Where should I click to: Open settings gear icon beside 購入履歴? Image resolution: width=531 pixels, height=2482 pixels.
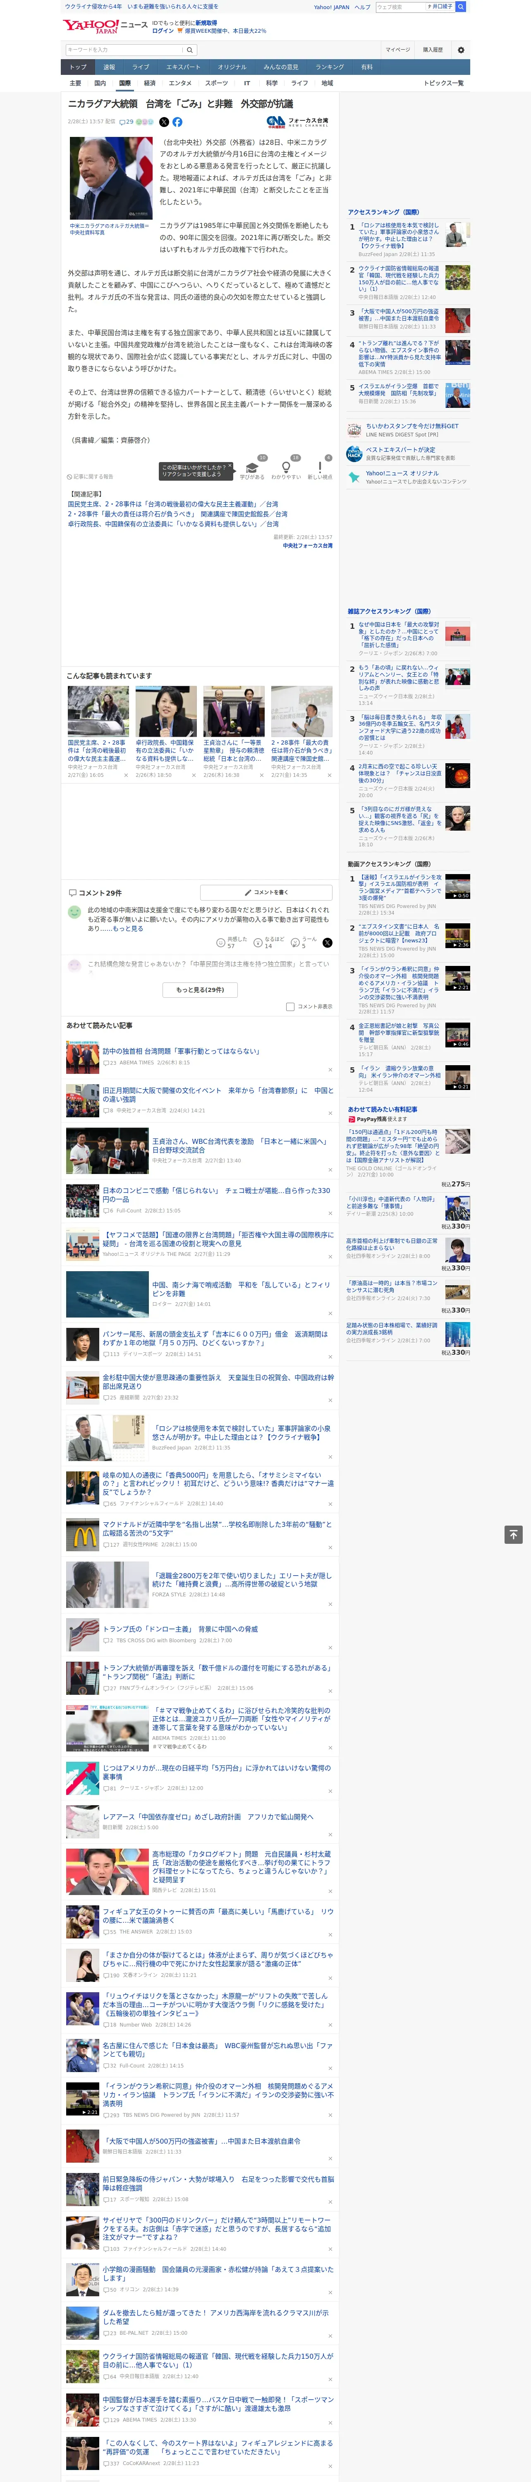coord(461,50)
